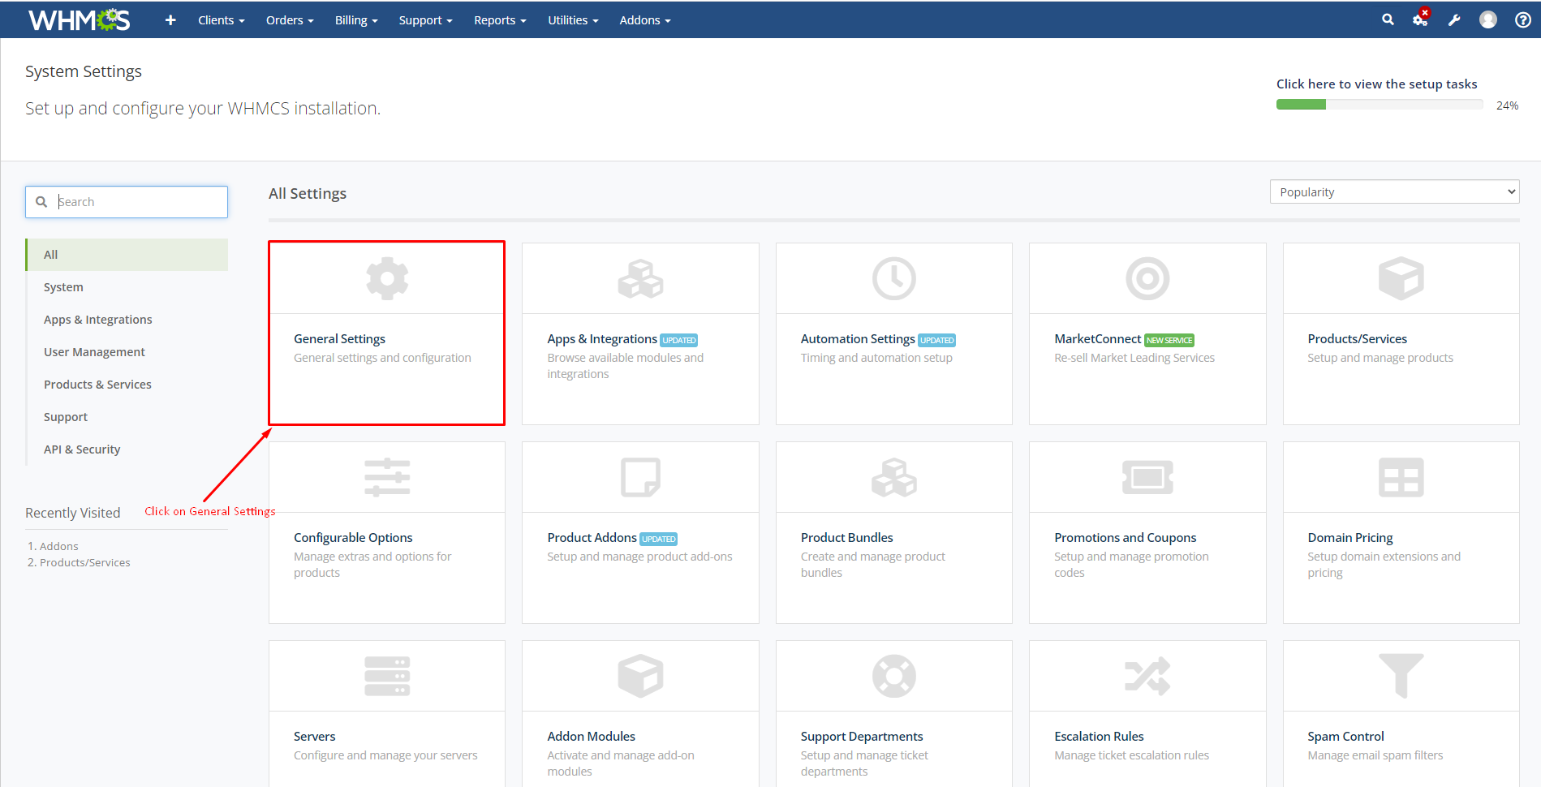Open the automation status gears icon with alert
1541x787 pixels.
(x=1420, y=19)
